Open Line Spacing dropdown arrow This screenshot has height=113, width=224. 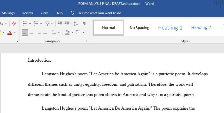click(x=59, y=32)
